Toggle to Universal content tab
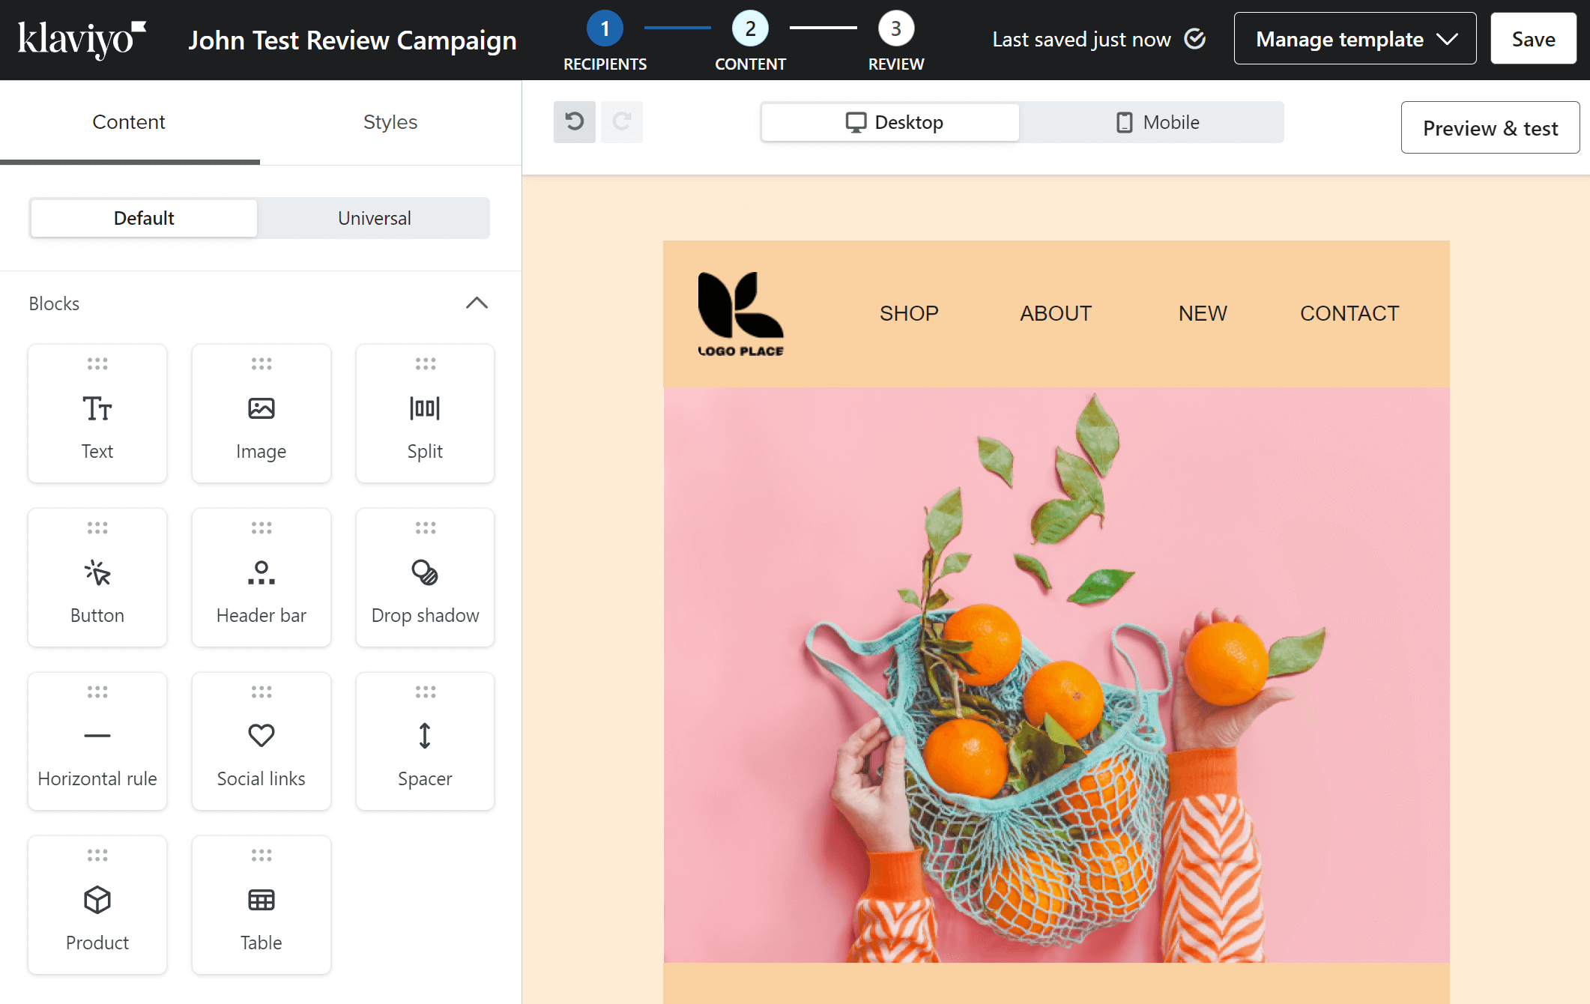 pos(373,217)
